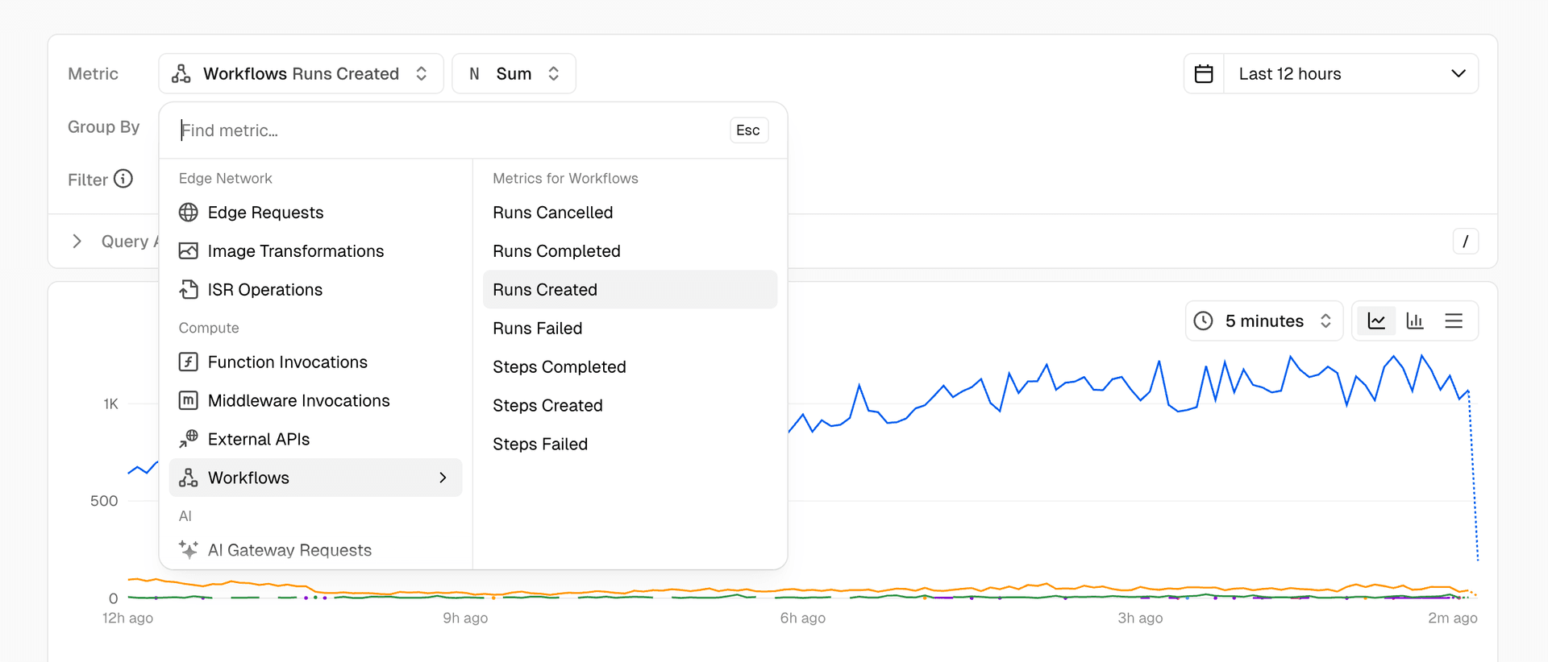Viewport: 1548px width, 662px height.
Task: Click the Function Invocations icon
Action: (x=188, y=362)
